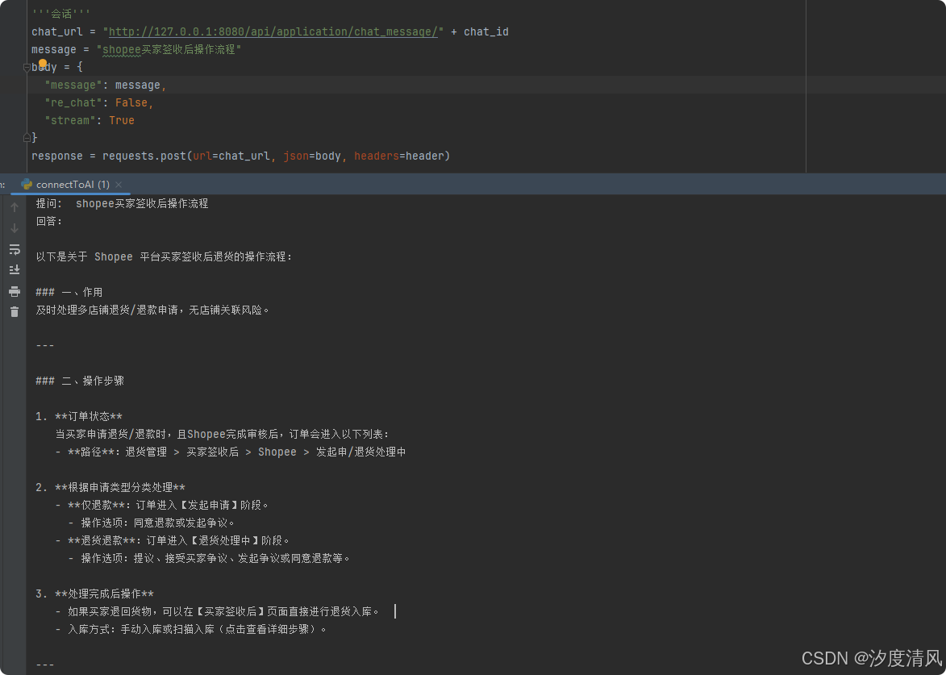
Task: Click the '2. **根据申请类型分类处理**' line
Action: click(x=110, y=487)
